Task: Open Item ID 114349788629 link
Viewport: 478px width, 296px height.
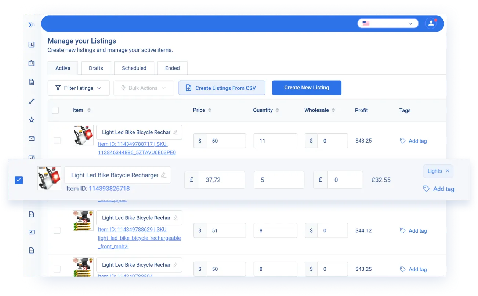Action: 140,238
